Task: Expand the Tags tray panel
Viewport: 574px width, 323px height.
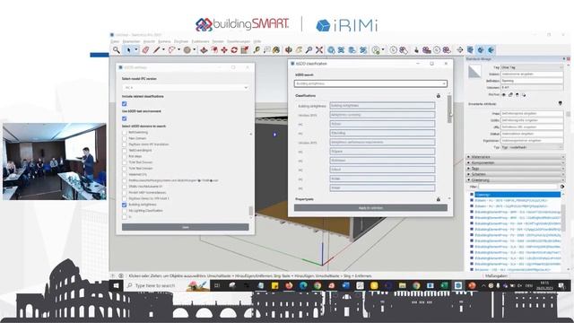Action: (516, 169)
